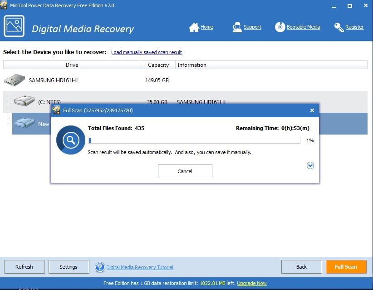Click the Total Files Found: 435 text
This screenshot has width=373, height=290.
(116, 128)
